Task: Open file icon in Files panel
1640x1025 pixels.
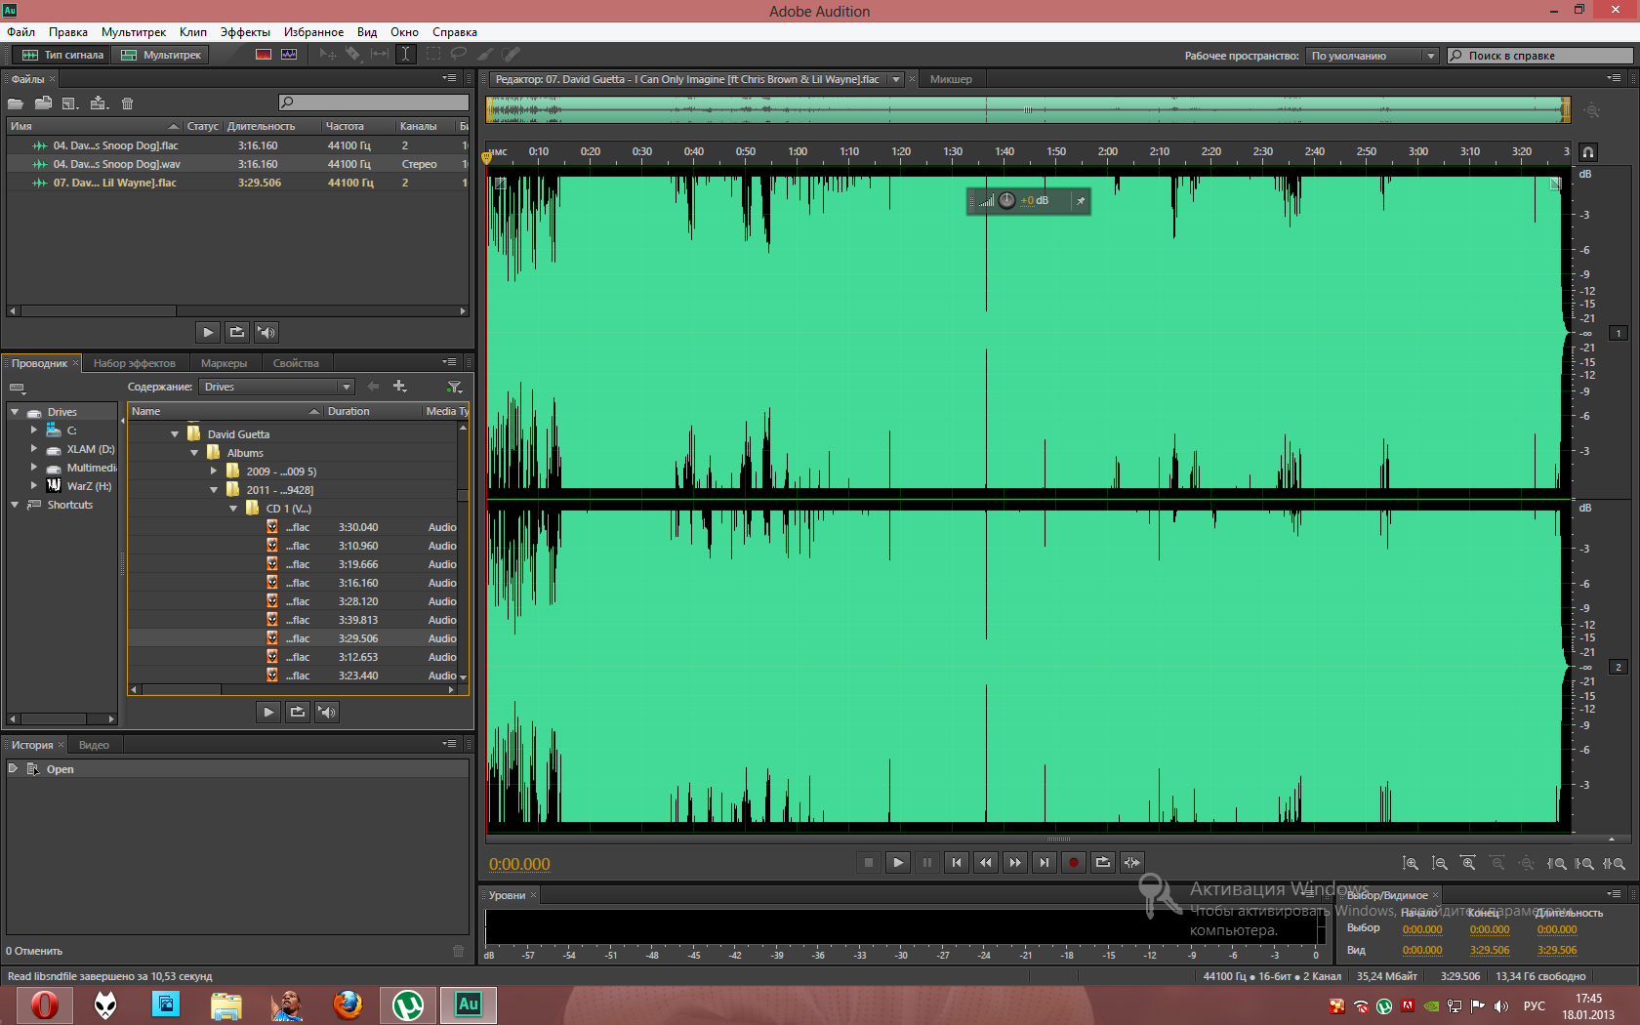Action: (x=16, y=103)
